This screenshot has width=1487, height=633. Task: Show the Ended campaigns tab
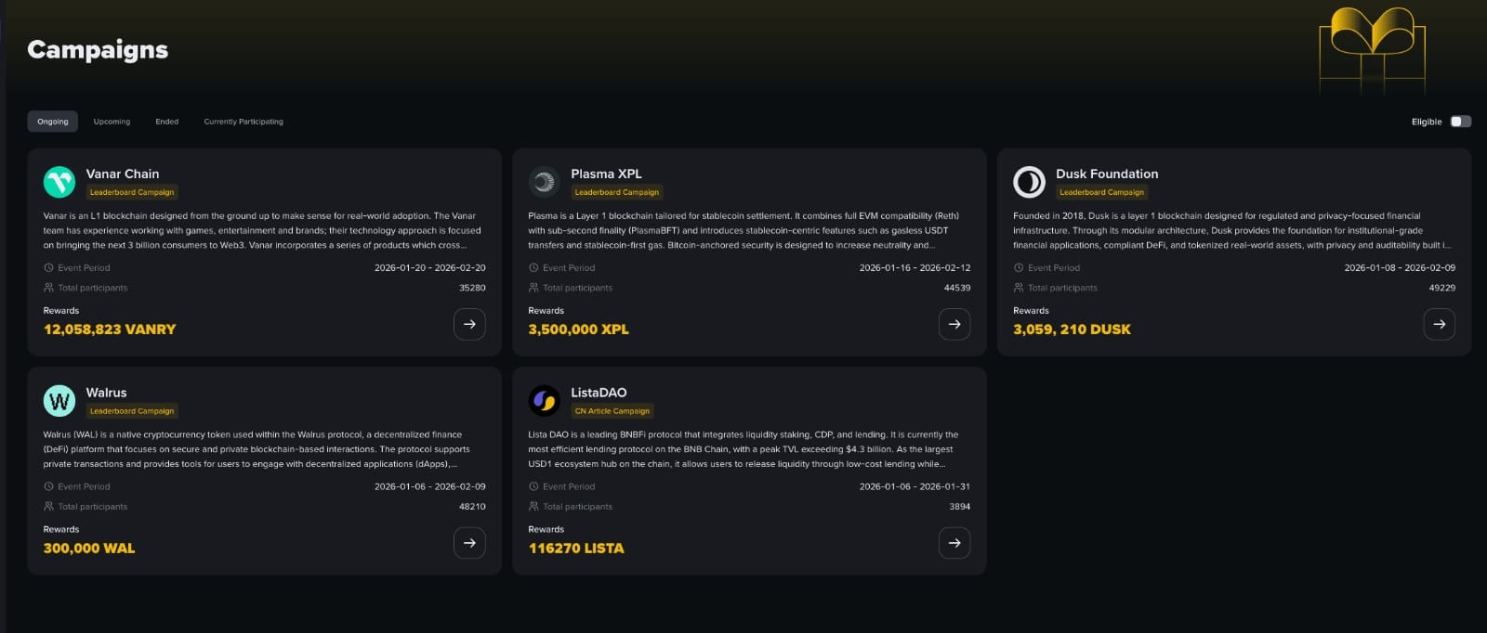[167, 122]
